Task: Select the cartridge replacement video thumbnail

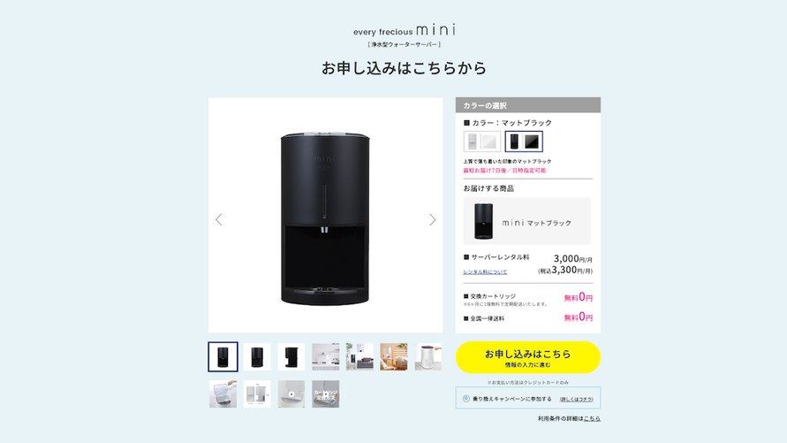Action: (325, 393)
